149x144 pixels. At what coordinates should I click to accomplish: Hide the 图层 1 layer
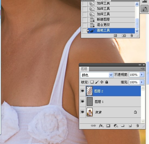pos(82,102)
